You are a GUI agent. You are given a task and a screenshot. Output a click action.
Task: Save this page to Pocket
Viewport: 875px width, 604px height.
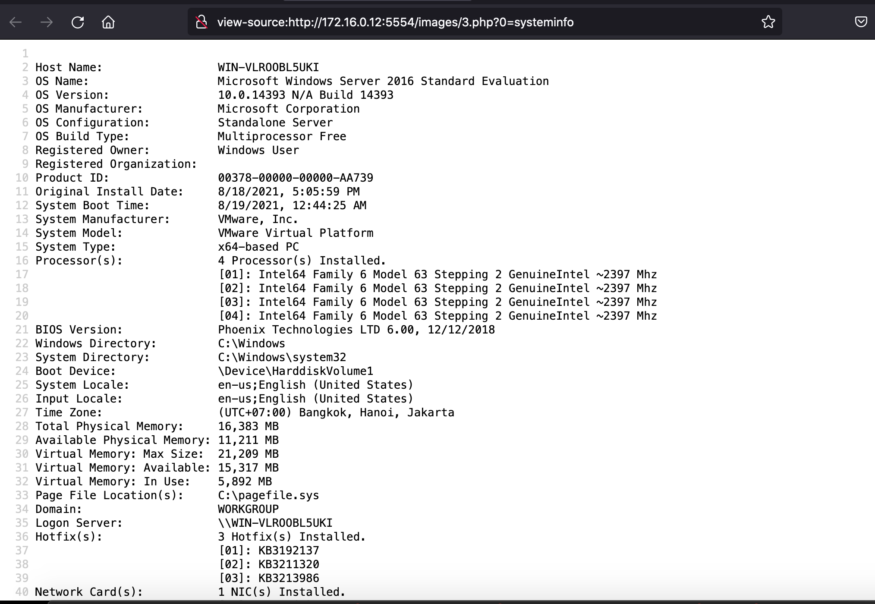[862, 21]
